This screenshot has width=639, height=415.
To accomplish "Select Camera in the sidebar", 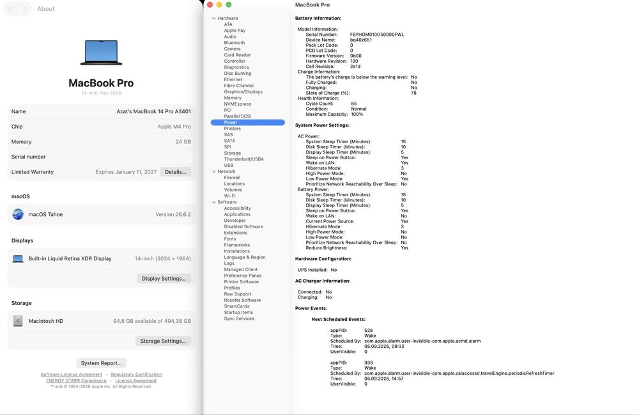I will click(x=232, y=49).
